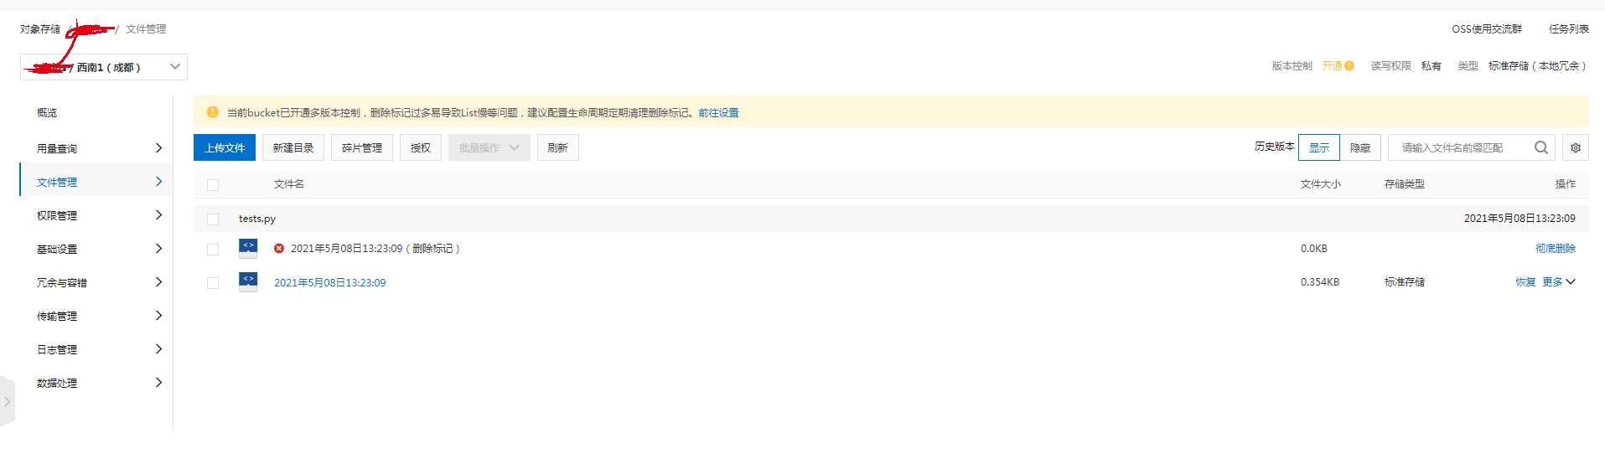Click the code file icon on the 0.354KB row

coord(248,281)
